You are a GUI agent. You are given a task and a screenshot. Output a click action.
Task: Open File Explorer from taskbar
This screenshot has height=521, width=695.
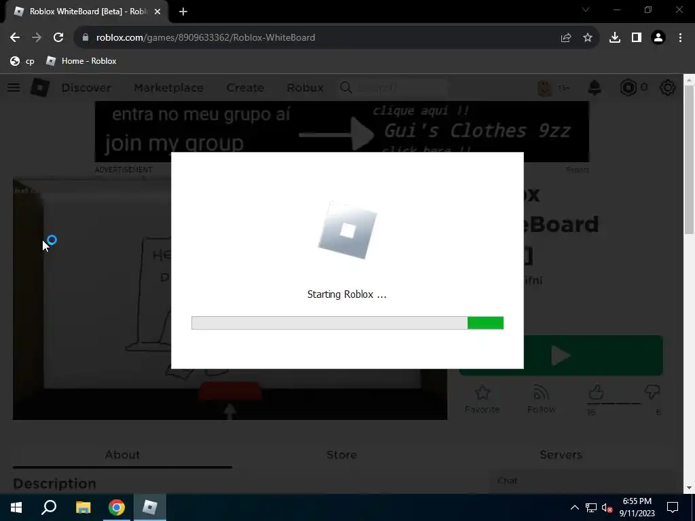83,507
